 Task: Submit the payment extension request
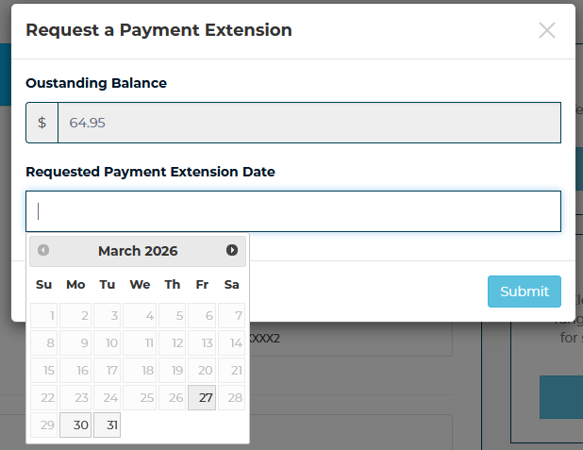tap(524, 292)
